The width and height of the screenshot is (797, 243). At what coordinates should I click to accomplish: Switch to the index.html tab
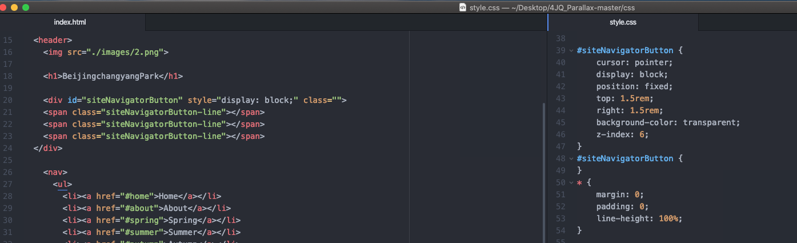tap(70, 22)
